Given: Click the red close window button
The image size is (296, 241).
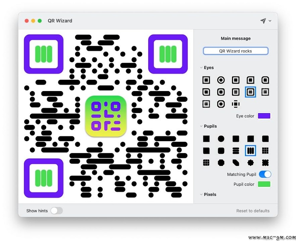Looking at the screenshot, I should (27, 21).
